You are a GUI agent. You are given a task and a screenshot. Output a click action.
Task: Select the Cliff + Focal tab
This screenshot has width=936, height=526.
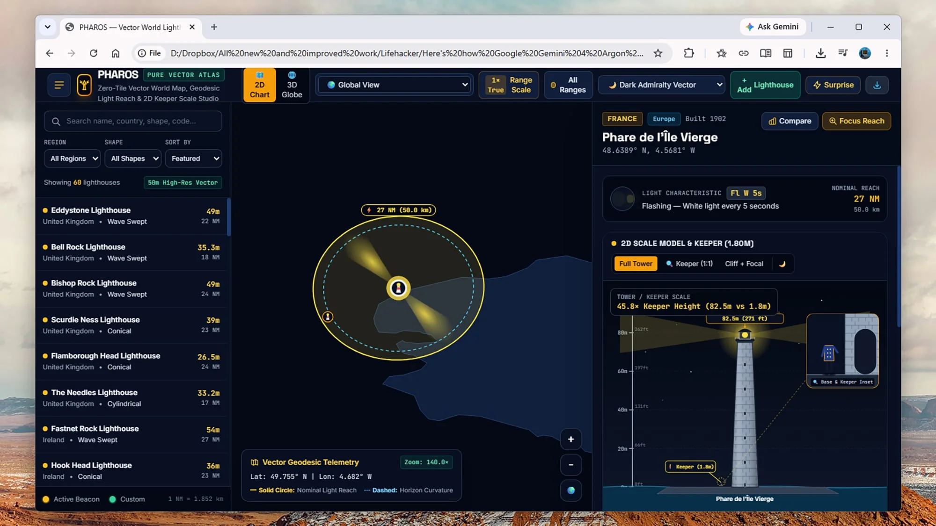click(744, 264)
